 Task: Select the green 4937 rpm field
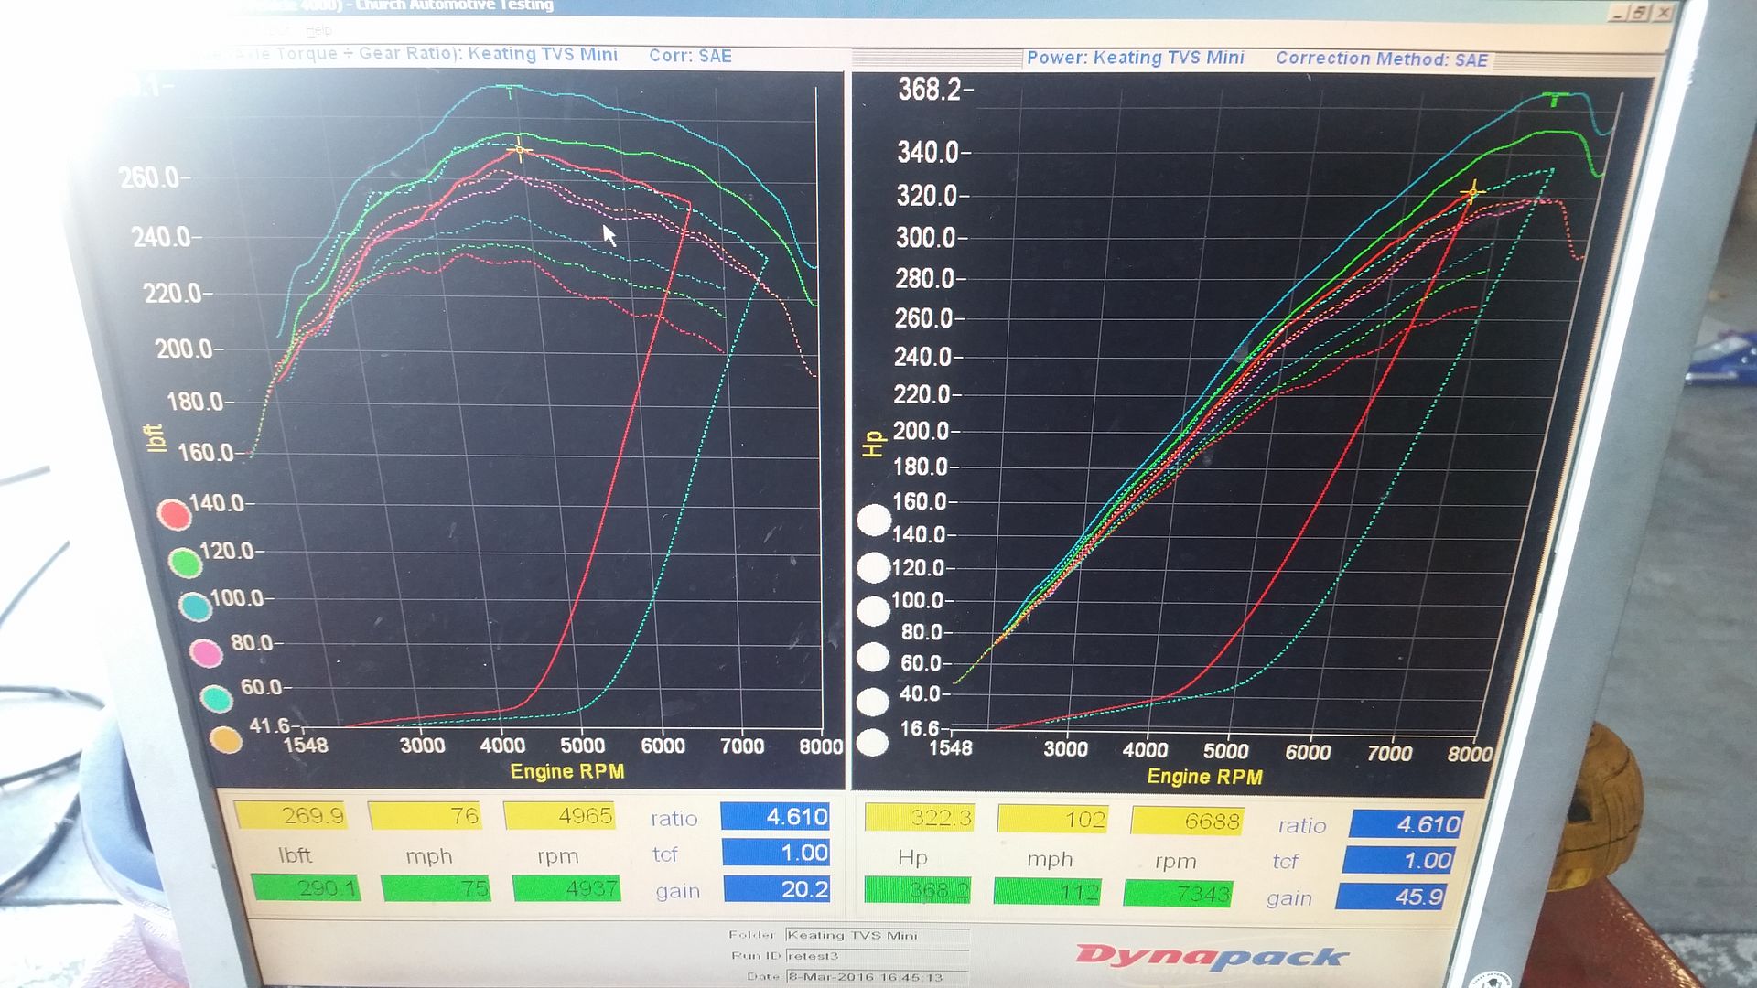click(x=566, y=888)
